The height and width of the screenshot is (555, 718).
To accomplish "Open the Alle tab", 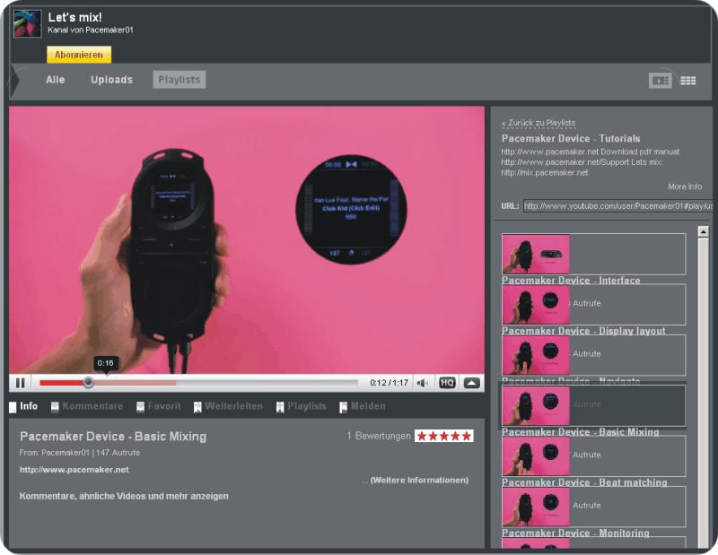I will click(x=56, y=80).
